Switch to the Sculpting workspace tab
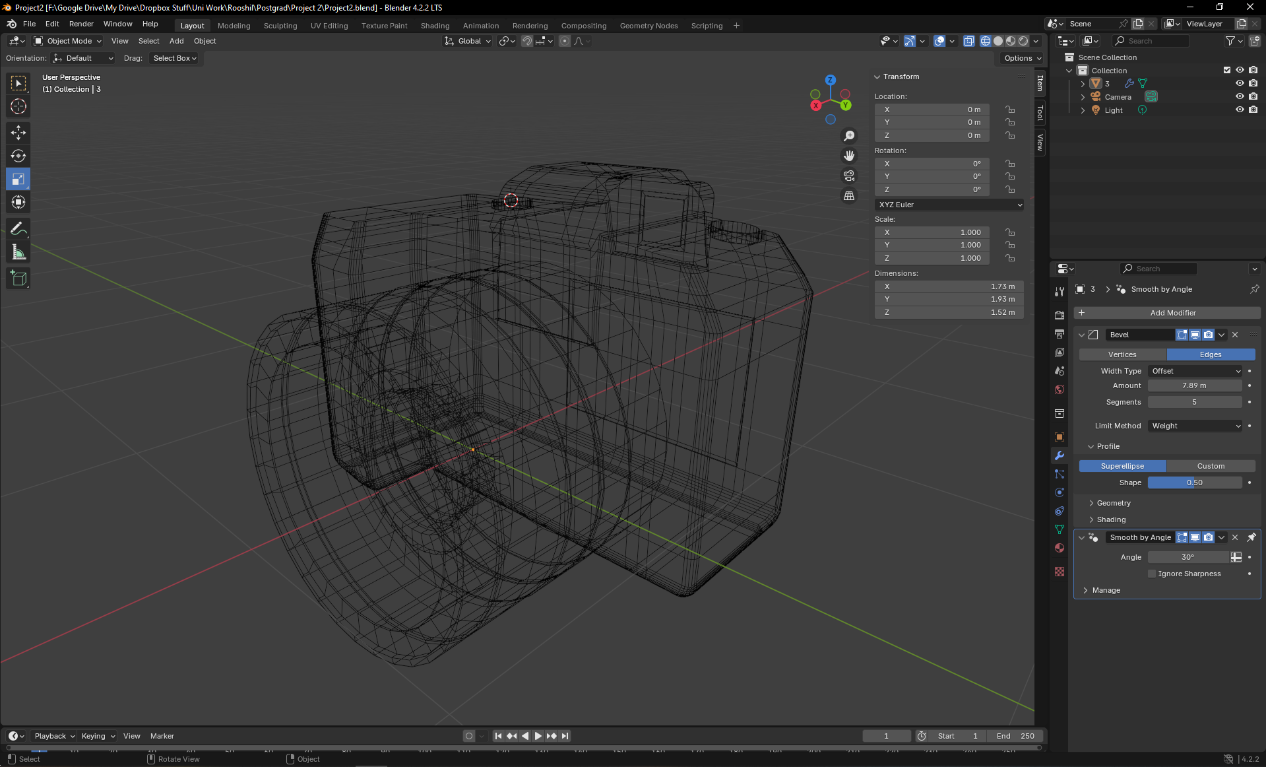The width and height of the screenshot is (1266, 767). pyautogui.click(x=280, y=25)
